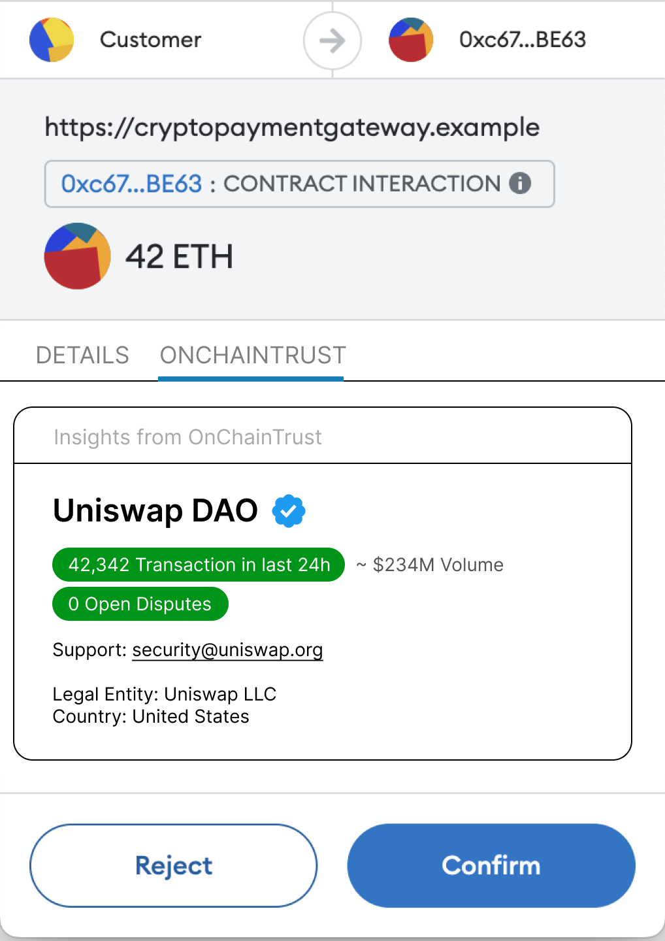Click the Customer account name

(150, 40)
